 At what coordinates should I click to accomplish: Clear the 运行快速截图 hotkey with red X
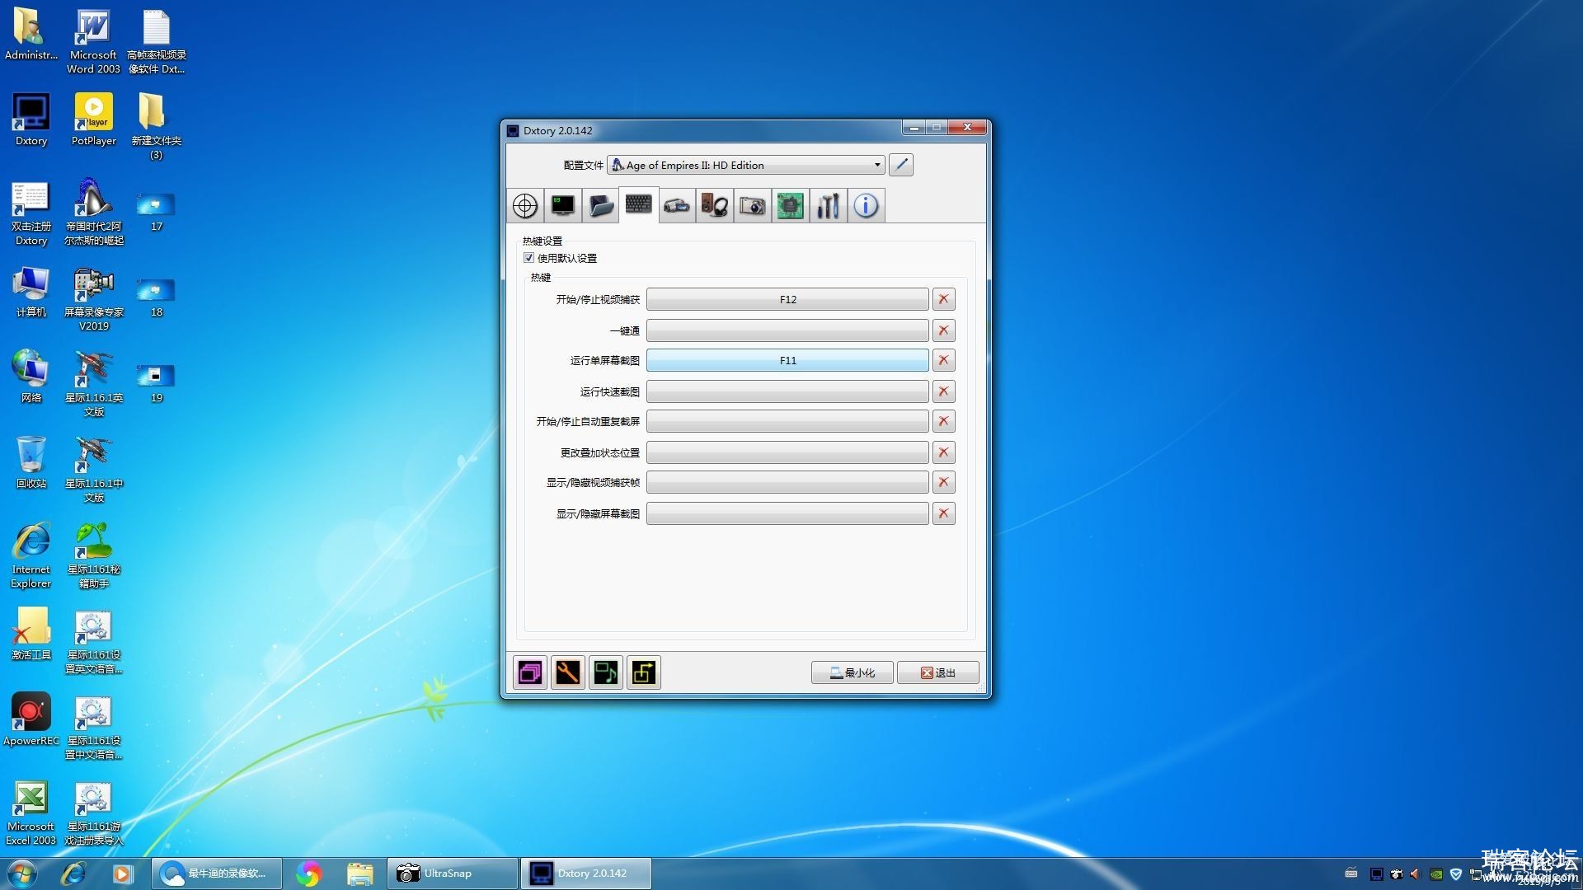(x=944, y=391)
